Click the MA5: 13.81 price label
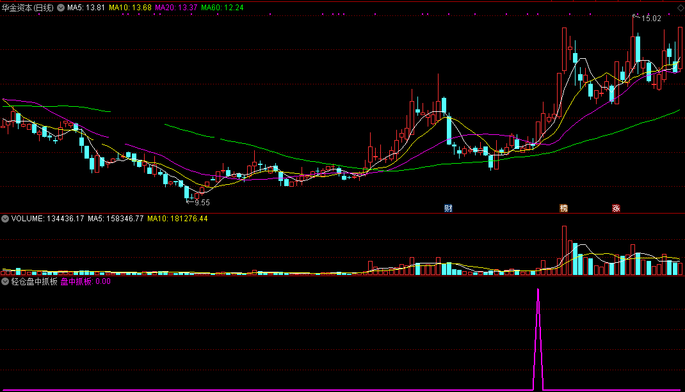 (x=86, y=8)
